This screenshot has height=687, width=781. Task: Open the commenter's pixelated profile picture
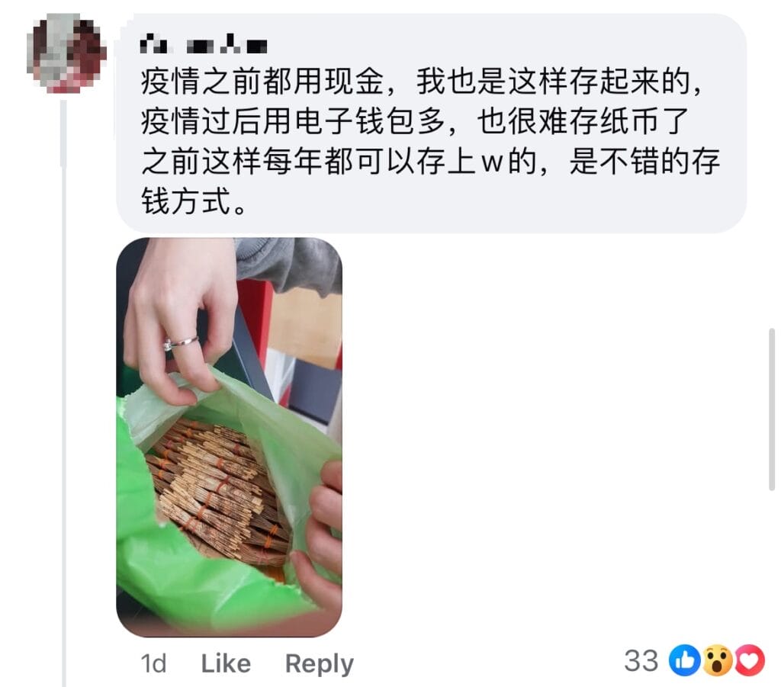tap(66, 53)
